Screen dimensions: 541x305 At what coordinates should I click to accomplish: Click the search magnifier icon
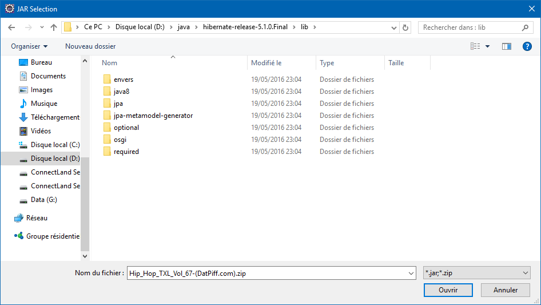coord(525,27)
